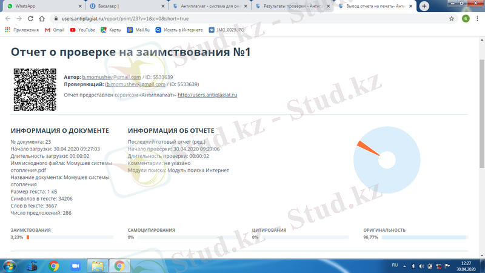
Task: Select text "Число предложений: 286"
Action: (41, 213)
